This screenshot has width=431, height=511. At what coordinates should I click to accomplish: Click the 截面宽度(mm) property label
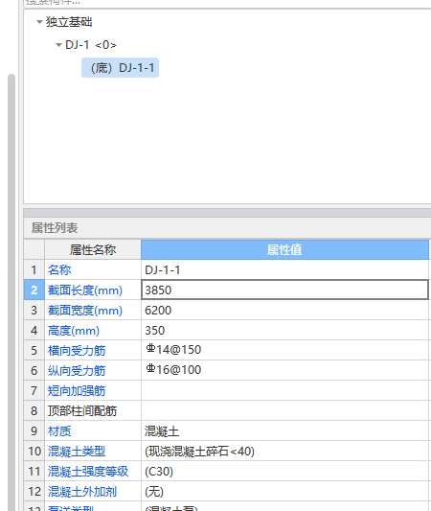pos(85,311)
